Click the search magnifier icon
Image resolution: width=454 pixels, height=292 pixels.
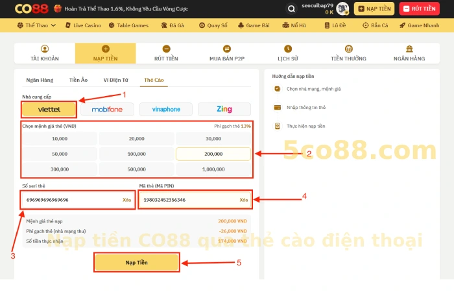point(292,8)
